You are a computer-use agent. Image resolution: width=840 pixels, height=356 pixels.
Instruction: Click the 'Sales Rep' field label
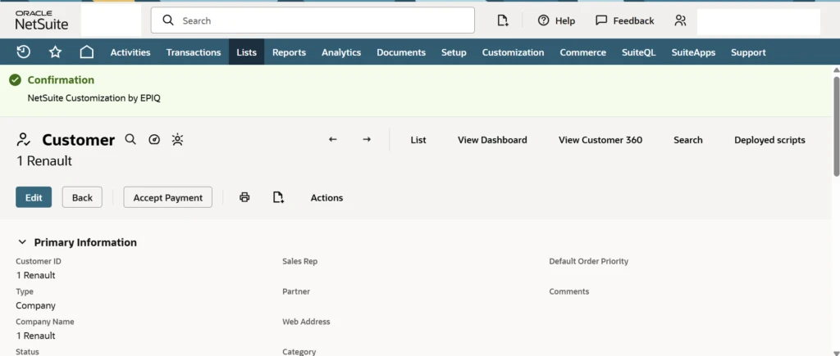click(x=300, y=261)
